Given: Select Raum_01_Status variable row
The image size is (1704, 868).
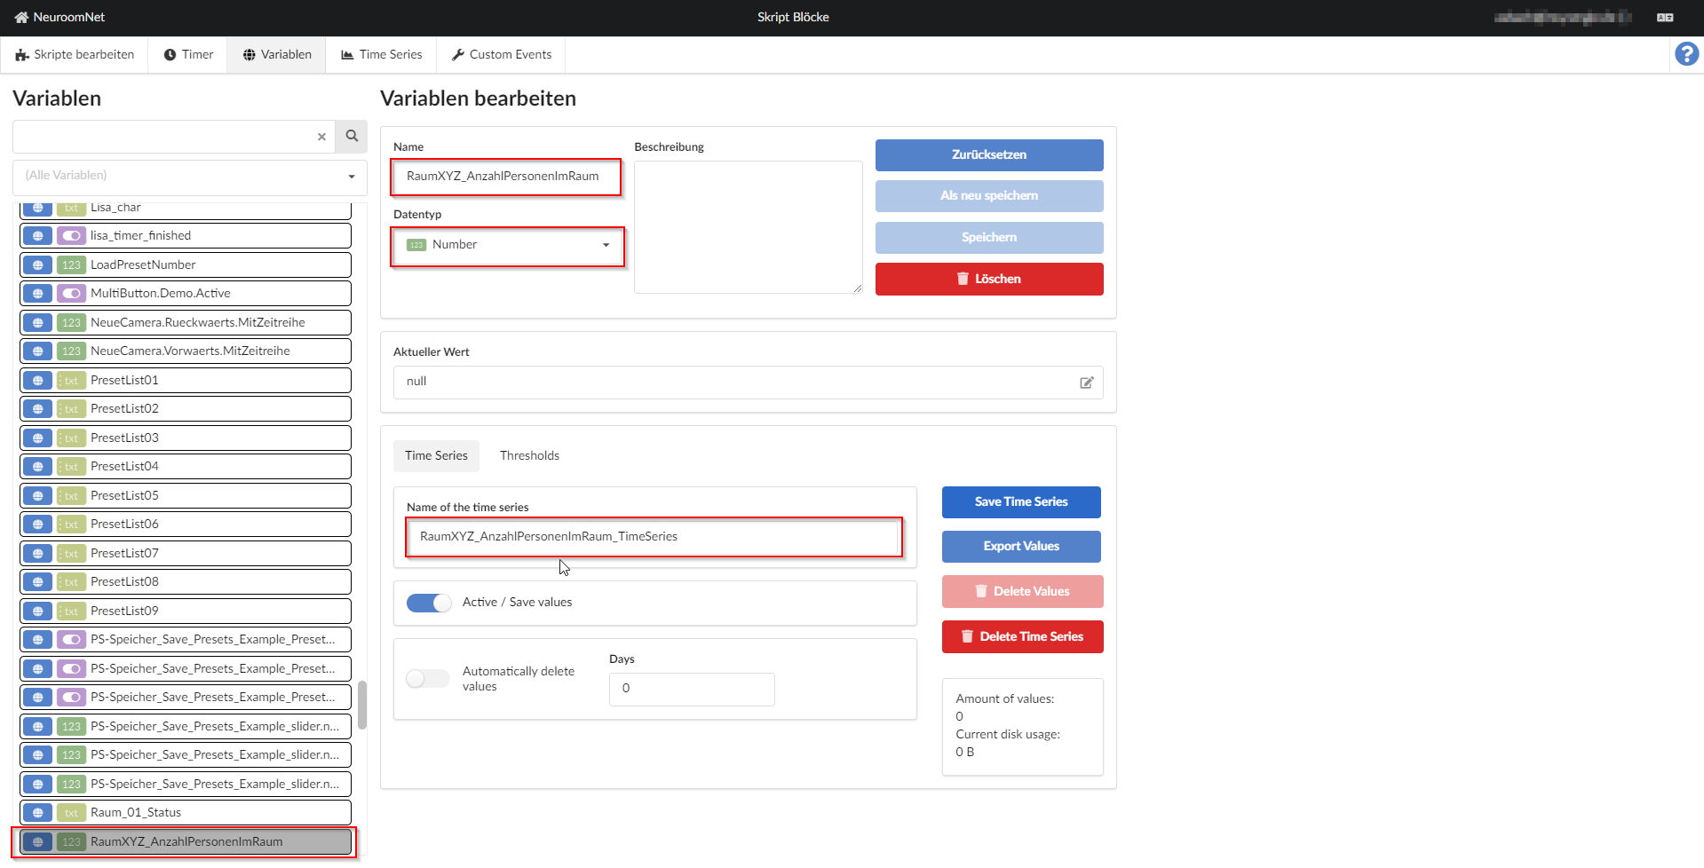Looking at the screenshot, I should (186, 813).
